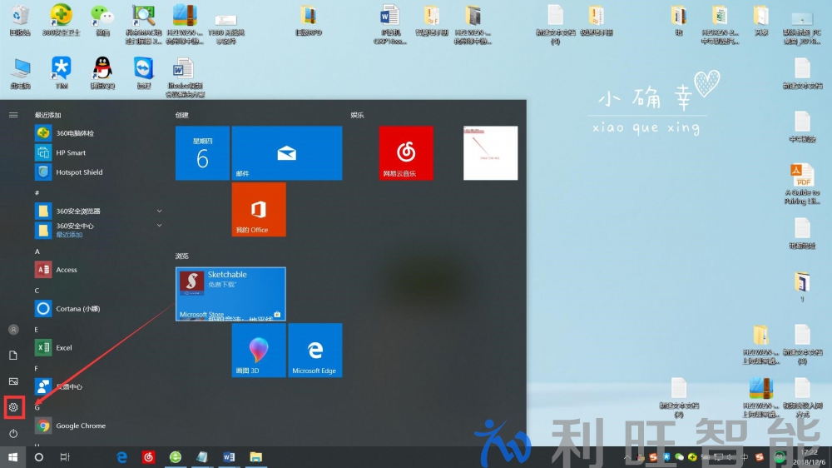The width and height of the screenshot is (832, 468).
Task: Click the user account avatar icon
Action: 13,330
